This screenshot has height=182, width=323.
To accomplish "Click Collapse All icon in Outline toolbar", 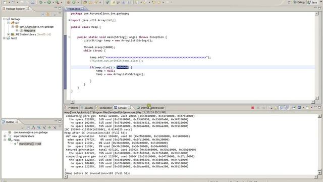I will tap(28, 128).
